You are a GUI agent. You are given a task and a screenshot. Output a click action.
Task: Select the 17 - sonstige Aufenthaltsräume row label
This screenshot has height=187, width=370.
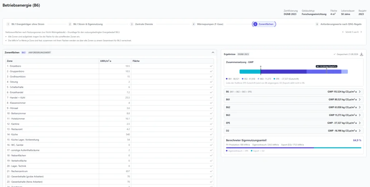pyautogui.click(x=23, y=150)
